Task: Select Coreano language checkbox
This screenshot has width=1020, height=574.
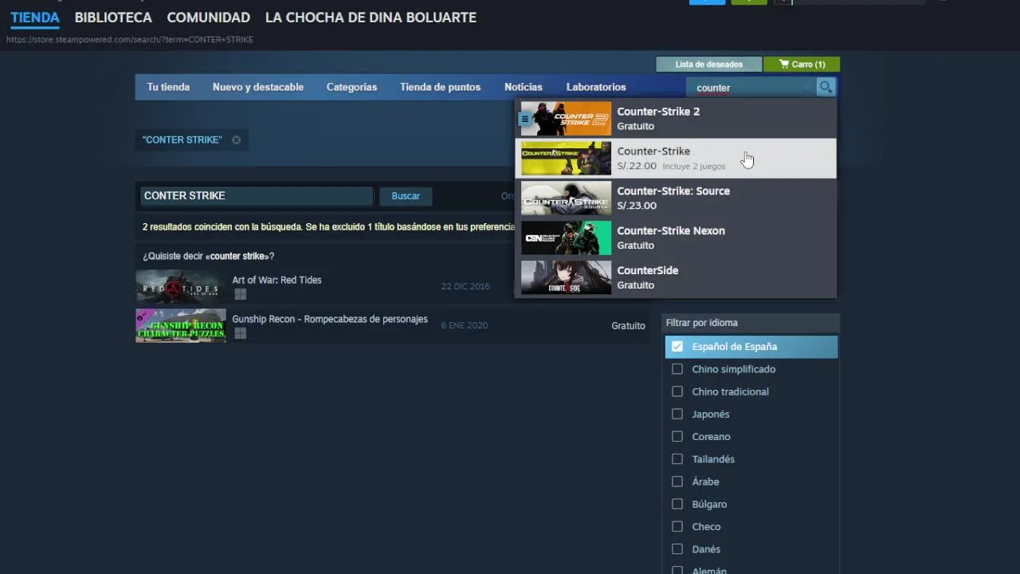Action: [677, 436]
